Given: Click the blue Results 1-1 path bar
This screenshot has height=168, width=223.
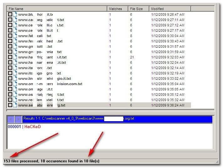Looking at the screenshot, I should pyautogui.click(x=116, y=119).
